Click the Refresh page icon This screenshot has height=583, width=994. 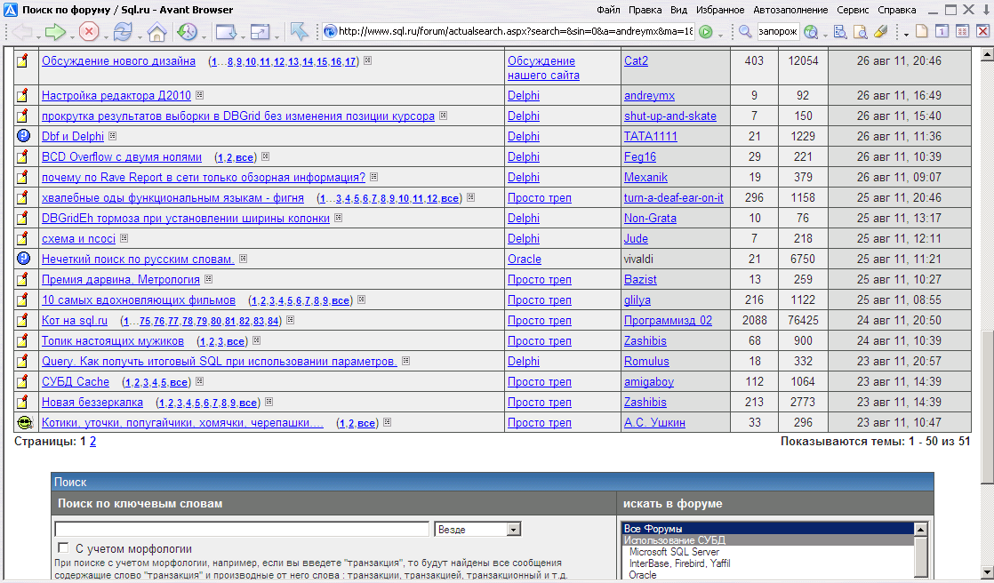pyautogui.click(x=121, y=32)
